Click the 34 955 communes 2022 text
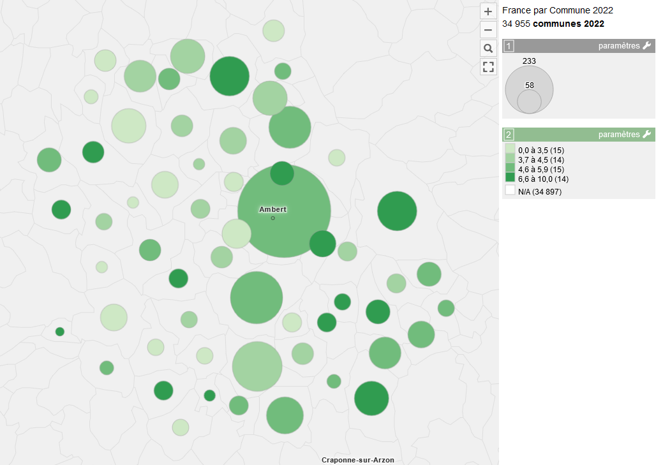 553,24
